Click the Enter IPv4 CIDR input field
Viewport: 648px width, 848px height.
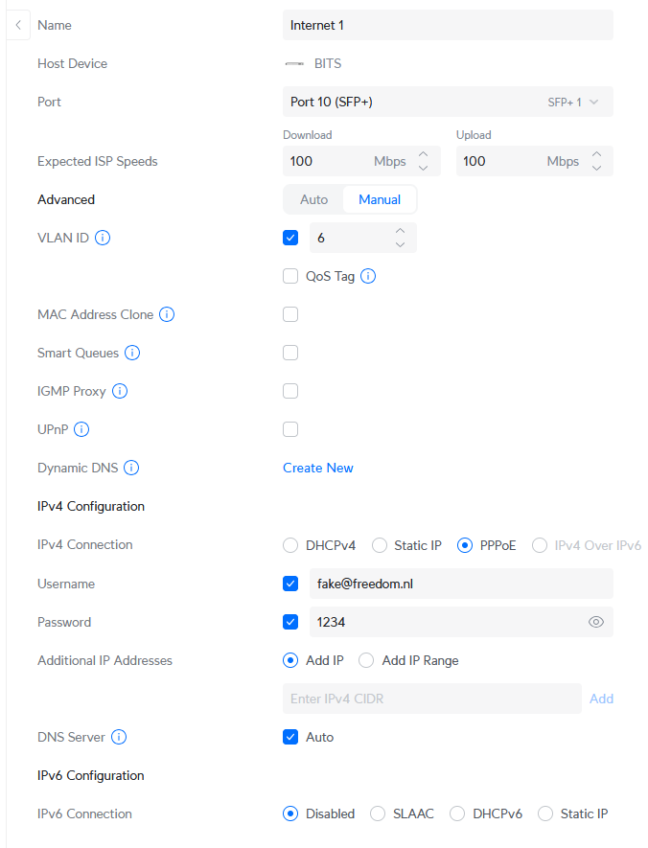click(x=431, y=699)
